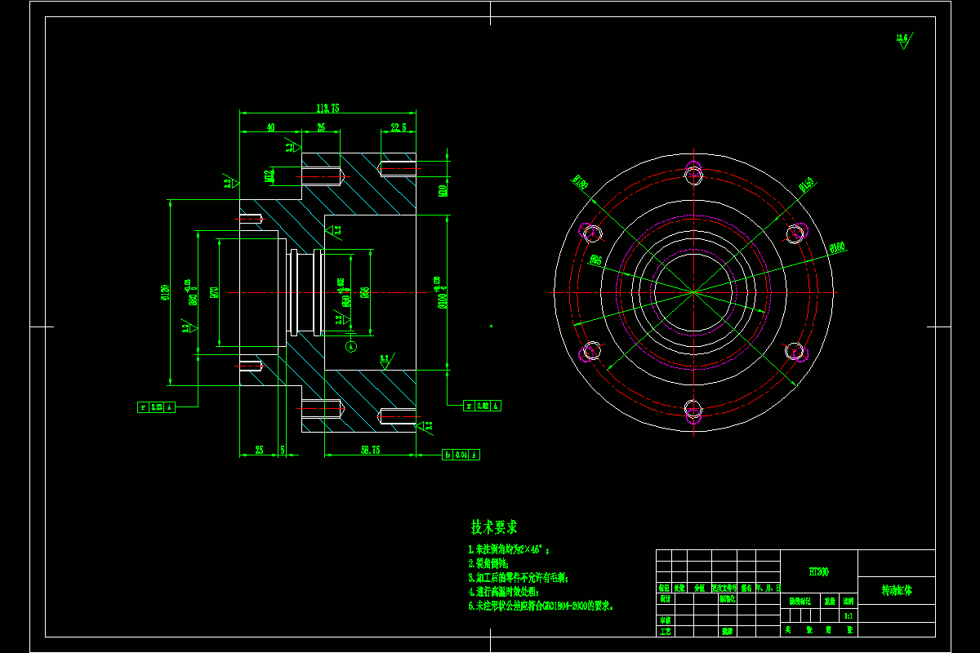Viewport: 980px width, 653px height.
Task: Click the 分区 header cell
Action: [x=699, y=588]
